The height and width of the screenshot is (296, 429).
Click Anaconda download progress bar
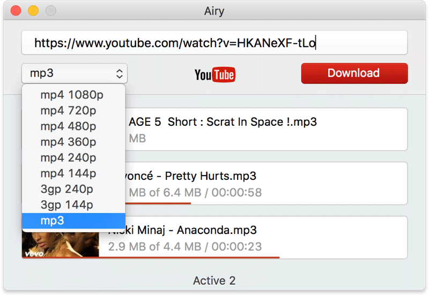[151, 257]
